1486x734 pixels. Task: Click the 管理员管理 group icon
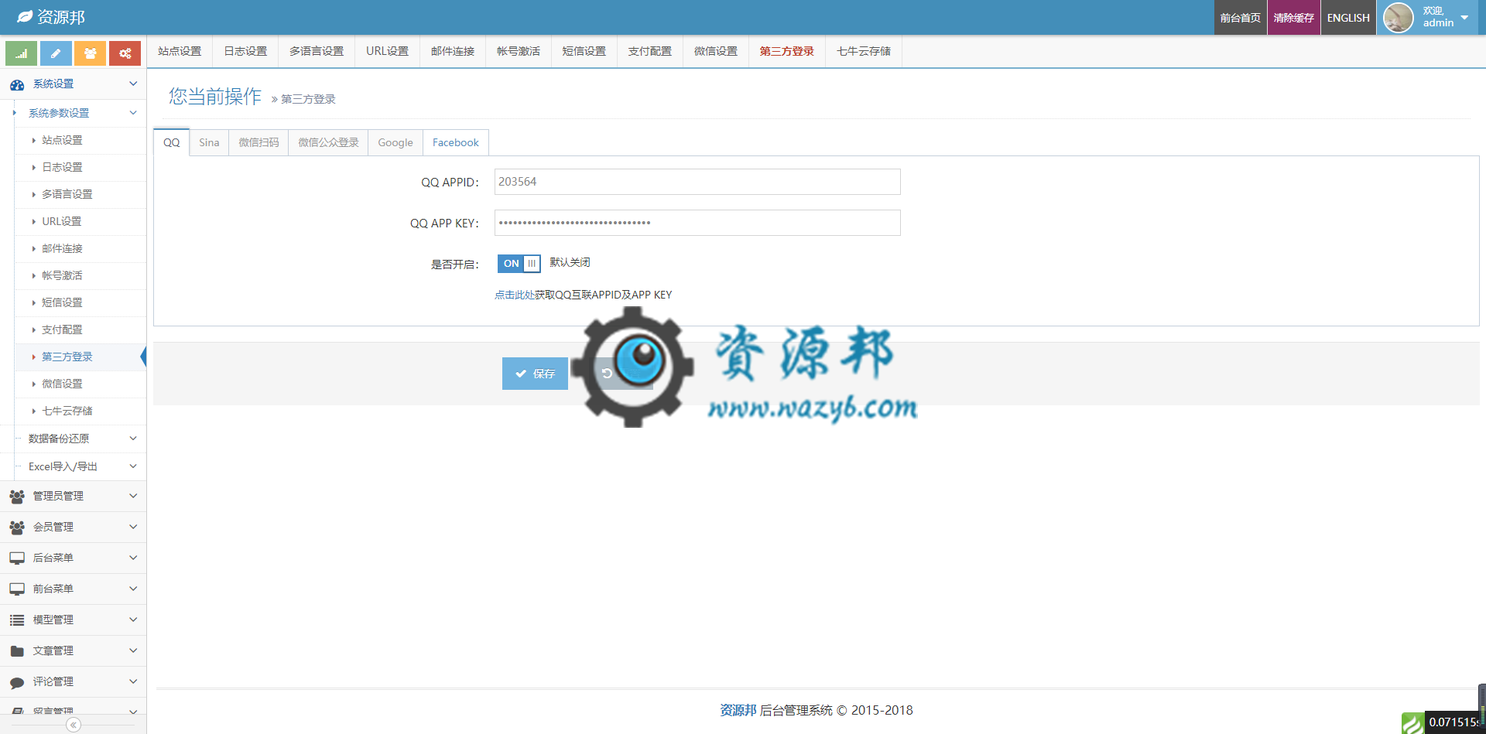[17, 497]
